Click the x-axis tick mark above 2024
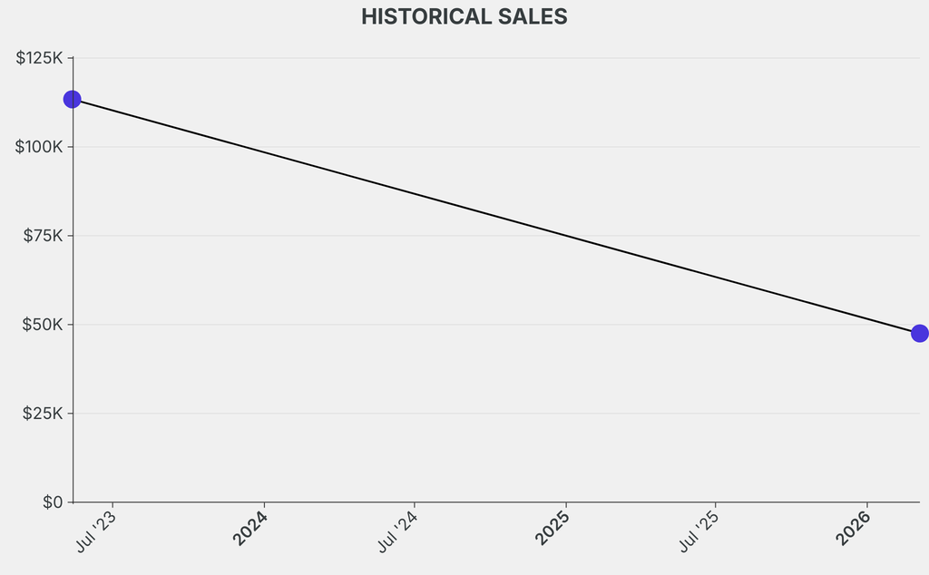Viewport: 929px width, 575px height. (x=264, y=505)
